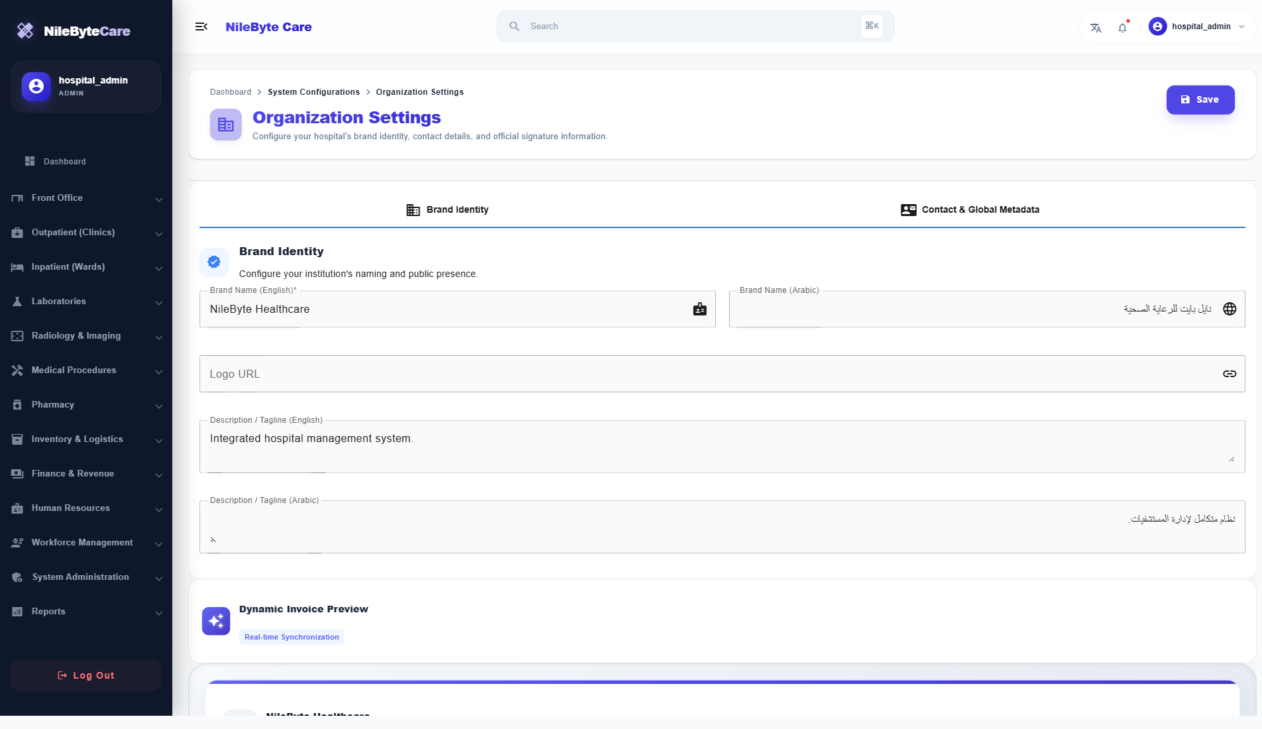Image resolution: width=1262 pixels, height=729 pixels.
Task: Expand Radiology & Imaging chevron
Action: 158,337
